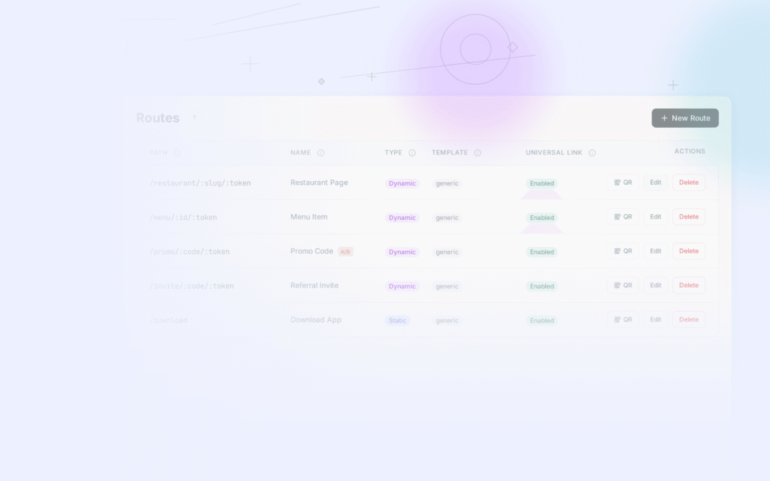Show the QR code for Restaurant Page

[623, 183]
